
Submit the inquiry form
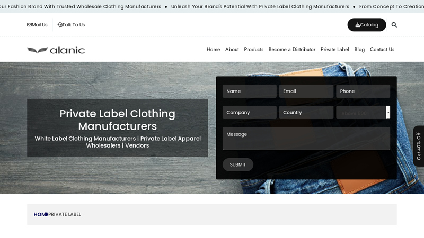click(x=238, y=164)
